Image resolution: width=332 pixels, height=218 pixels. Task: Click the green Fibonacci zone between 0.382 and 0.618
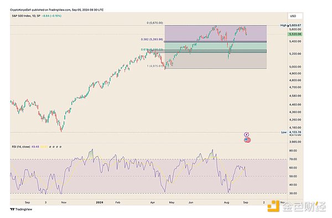pyautogui.click(x=215, y=46)
